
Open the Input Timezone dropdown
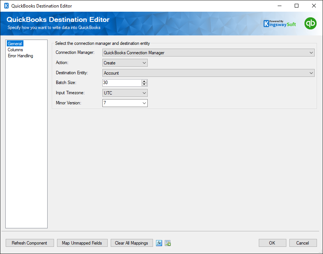coord(125,93)
